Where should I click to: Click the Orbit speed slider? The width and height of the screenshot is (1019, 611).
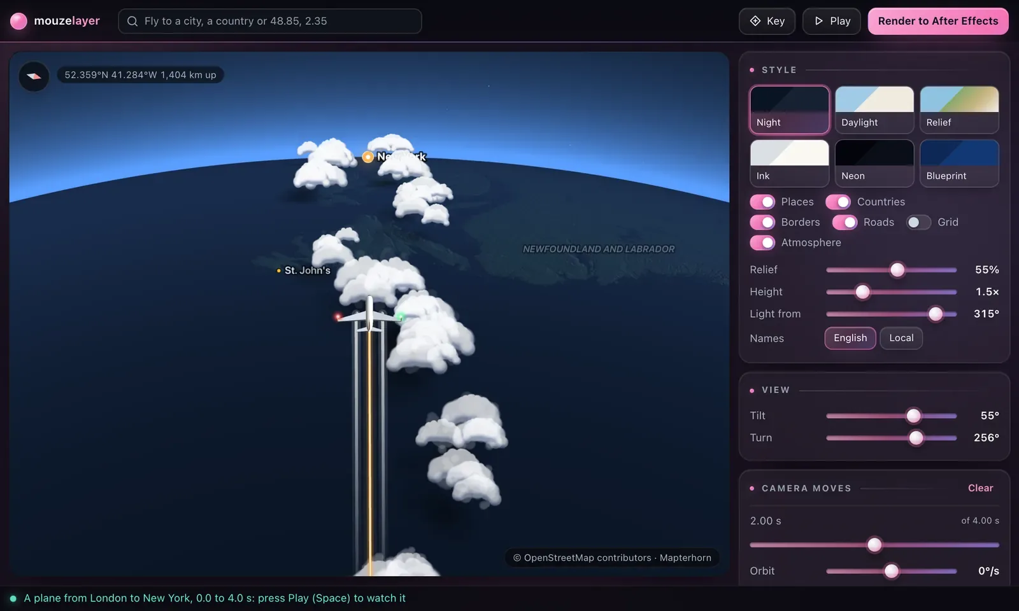(x=892, y=571)
